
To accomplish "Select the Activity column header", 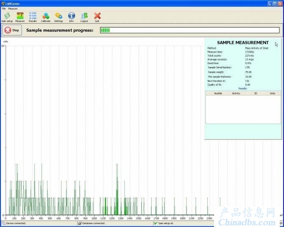I will point(236,94).
